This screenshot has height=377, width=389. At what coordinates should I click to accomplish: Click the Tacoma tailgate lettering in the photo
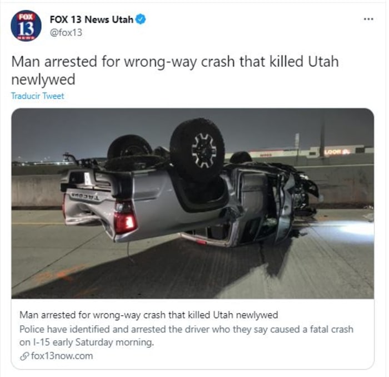coord(85,196)
